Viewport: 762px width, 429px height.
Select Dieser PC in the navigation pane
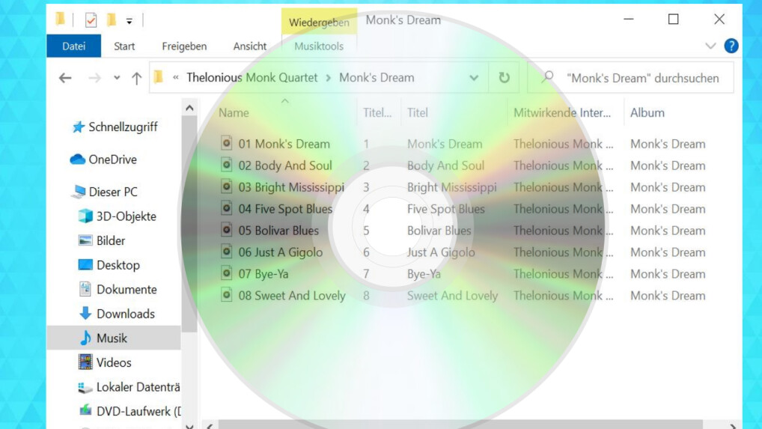pyautogui.click(x=113, y=192)
